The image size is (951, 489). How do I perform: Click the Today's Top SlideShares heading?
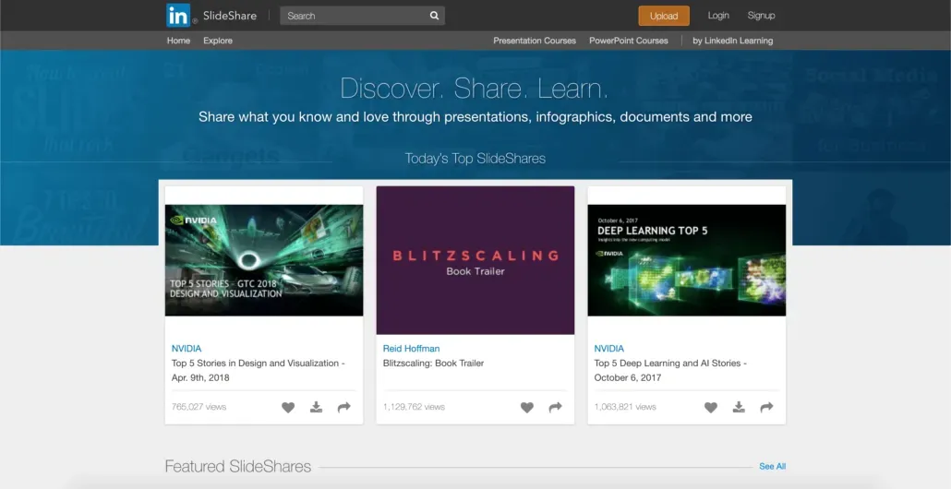coord(475,159)
